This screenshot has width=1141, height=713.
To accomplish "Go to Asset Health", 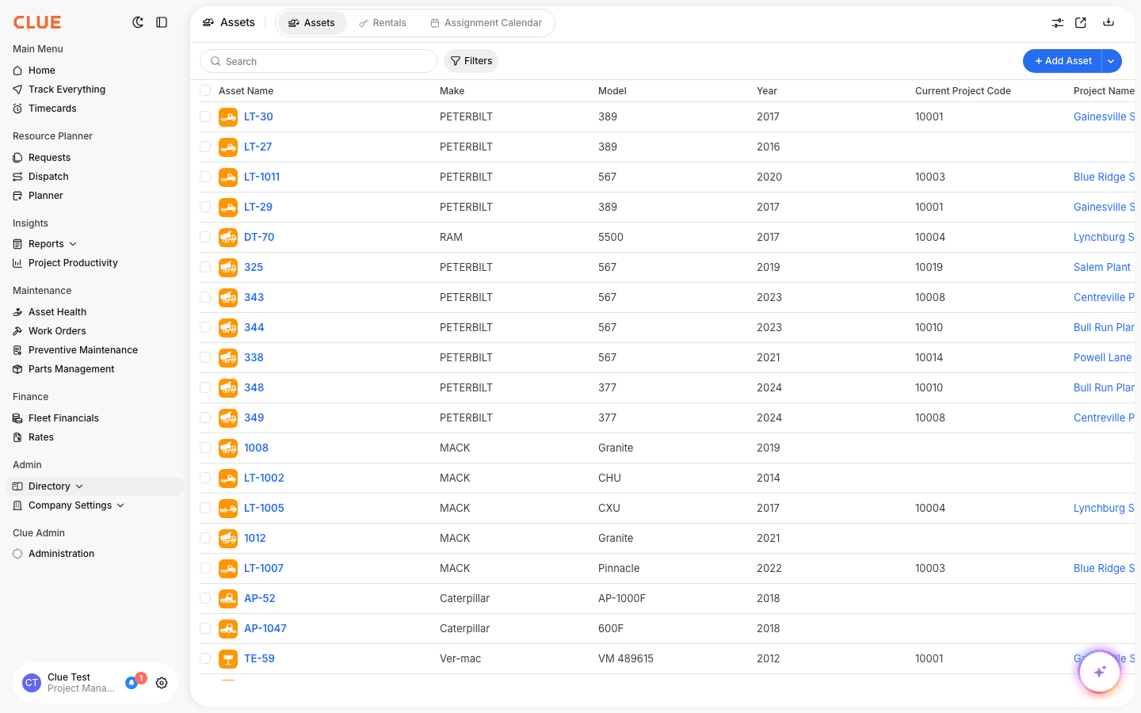I will (57, 312).
